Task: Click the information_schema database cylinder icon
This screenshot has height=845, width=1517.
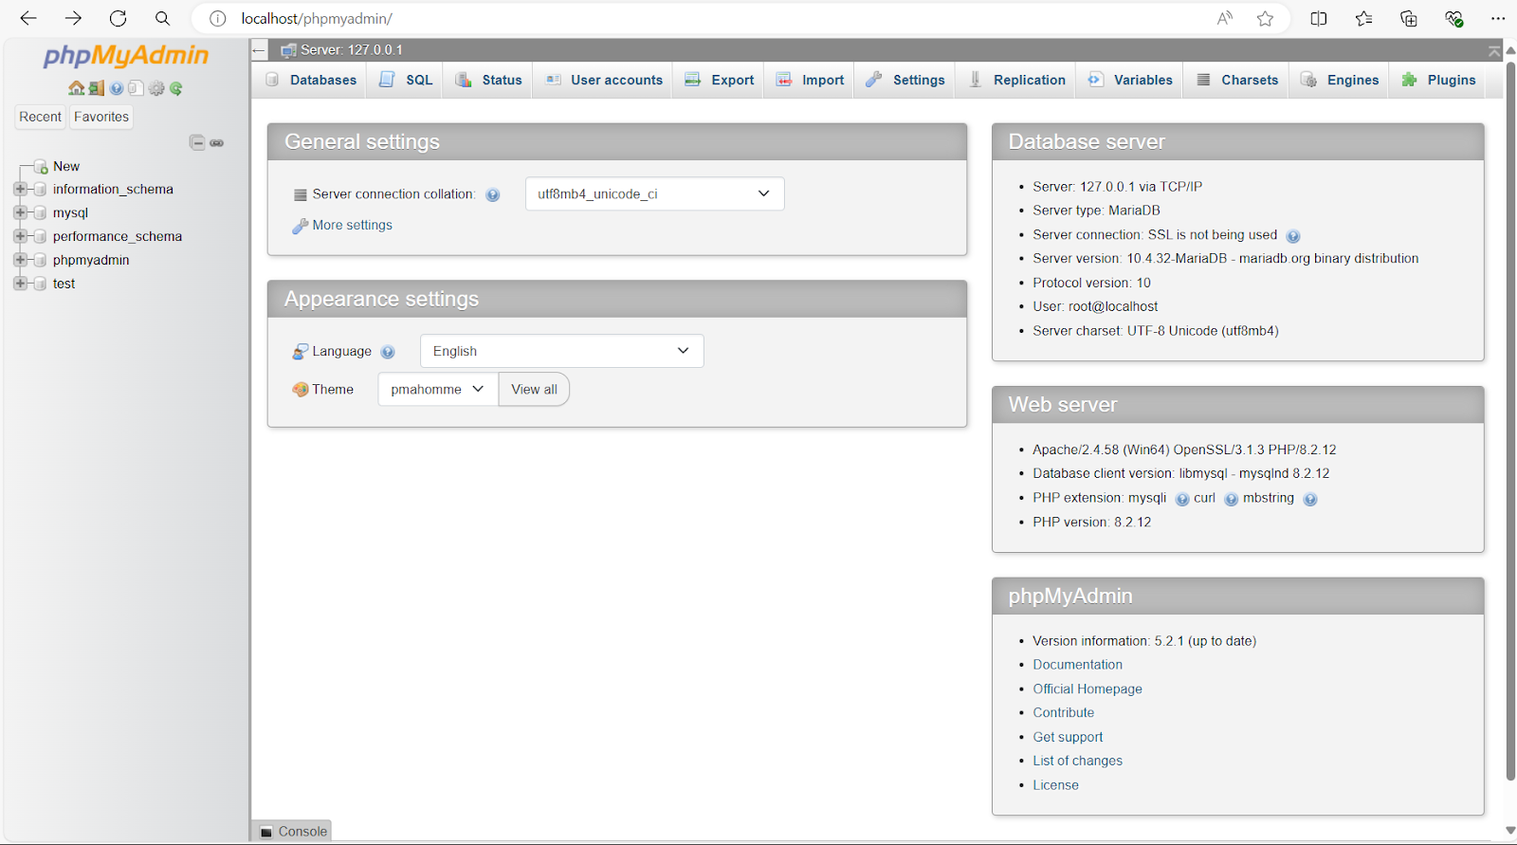Action: pyautogui.click(x=40, y=190)
